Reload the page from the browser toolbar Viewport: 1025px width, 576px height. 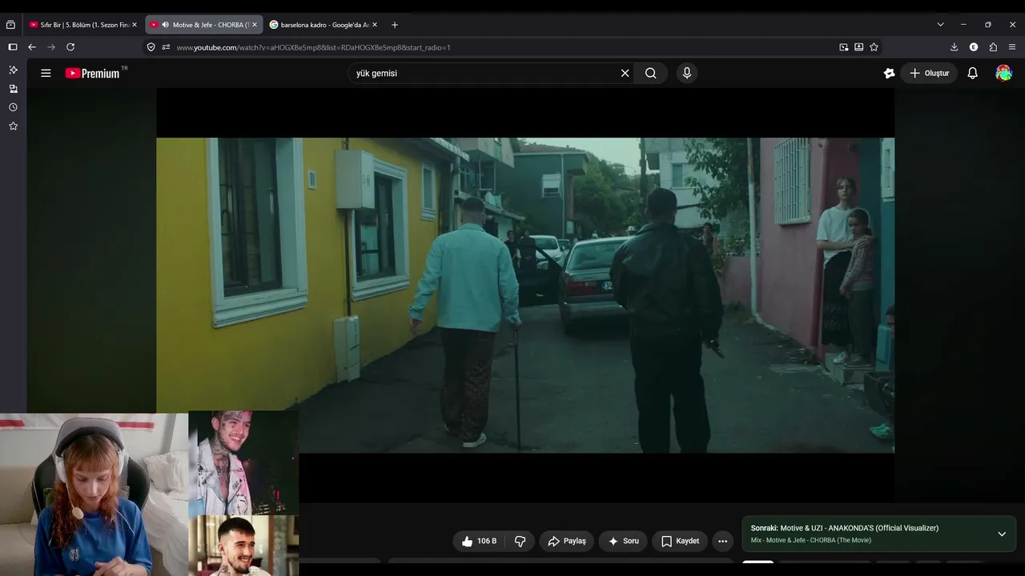pos(70,47)
